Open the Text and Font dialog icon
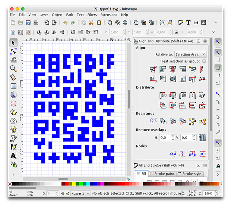Image resolution: width=231 pixels, height=207 pixels. pos(188,23)
